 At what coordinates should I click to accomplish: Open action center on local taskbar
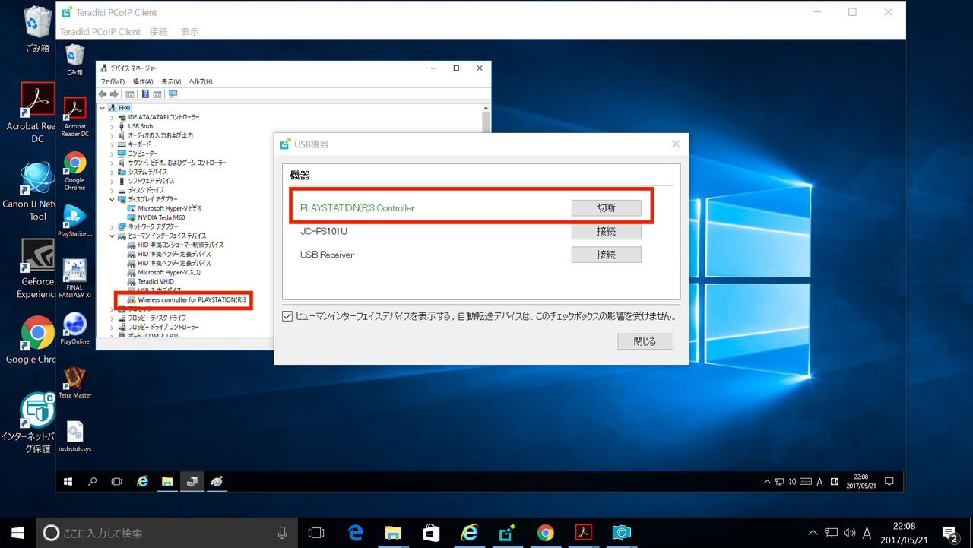tap(949, 533)
